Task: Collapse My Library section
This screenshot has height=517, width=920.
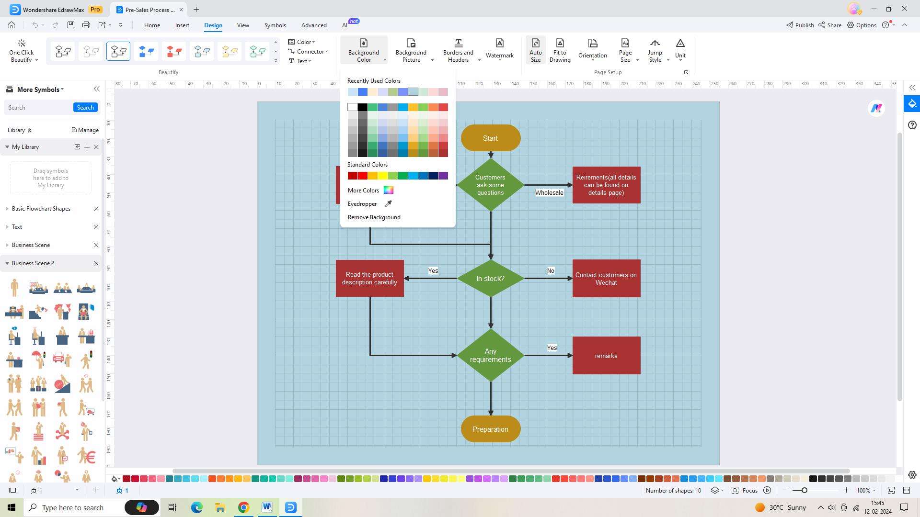Action: coord(7,147)
